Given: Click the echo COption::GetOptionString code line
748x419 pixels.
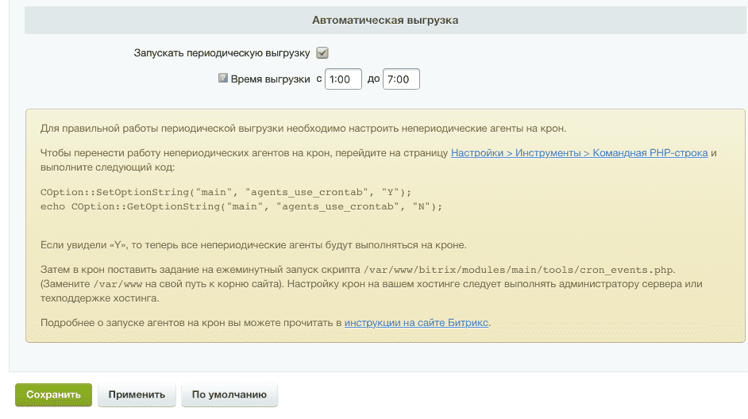Looking at the screenshot, I should click(x=241, y=206).
